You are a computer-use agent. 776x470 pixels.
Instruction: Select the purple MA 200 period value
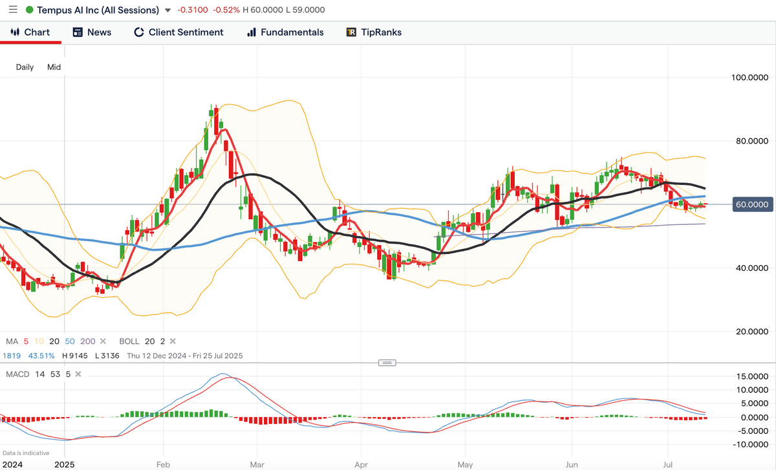coord(89,341)
